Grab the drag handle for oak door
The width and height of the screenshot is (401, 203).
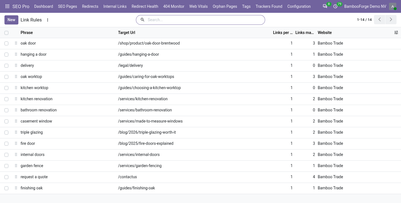tap(16, 43)
